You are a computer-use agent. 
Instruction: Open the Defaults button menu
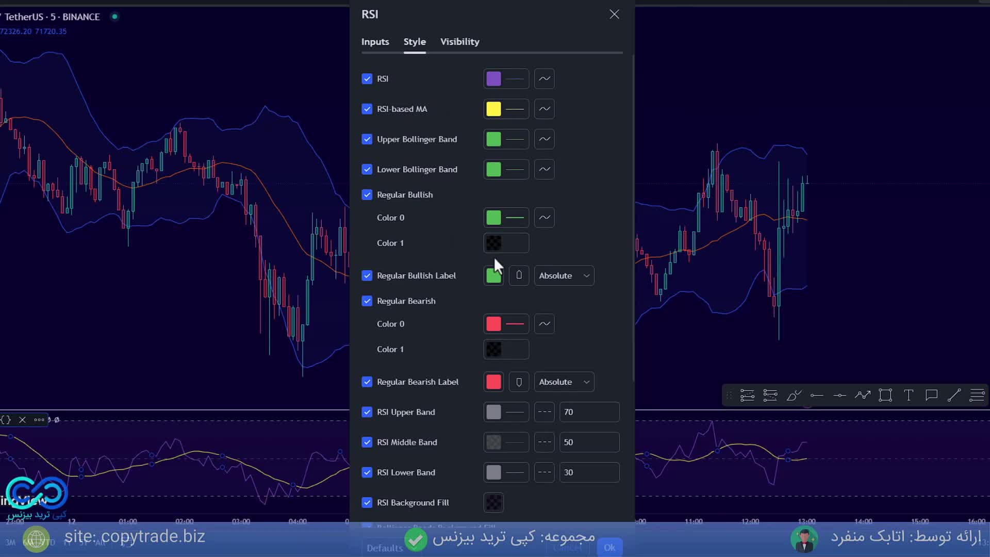click(x=384, y=548)
